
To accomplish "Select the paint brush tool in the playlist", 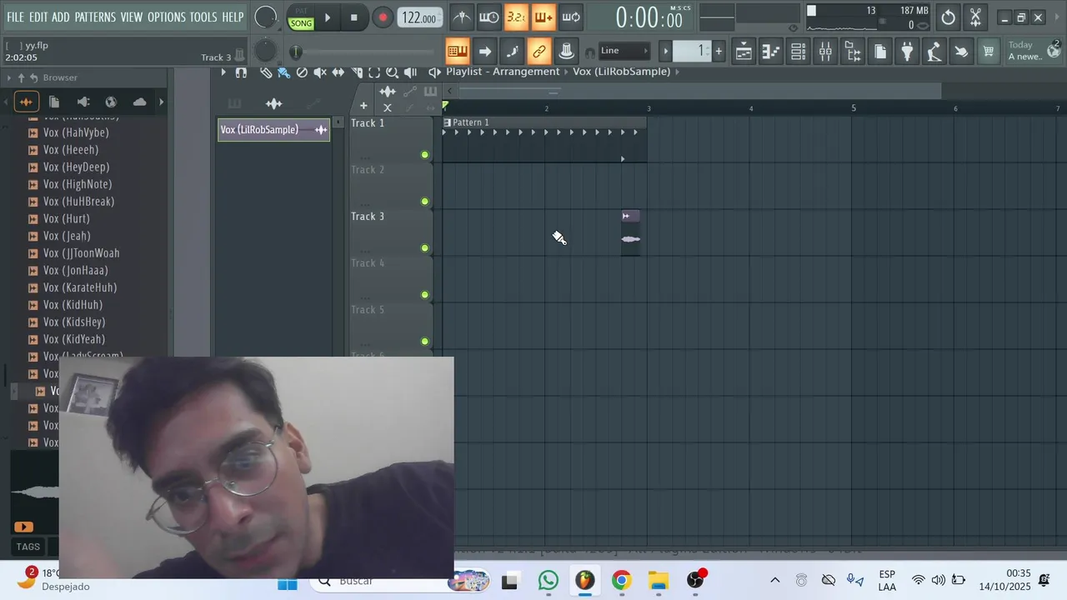I will [x=283, y=72].
